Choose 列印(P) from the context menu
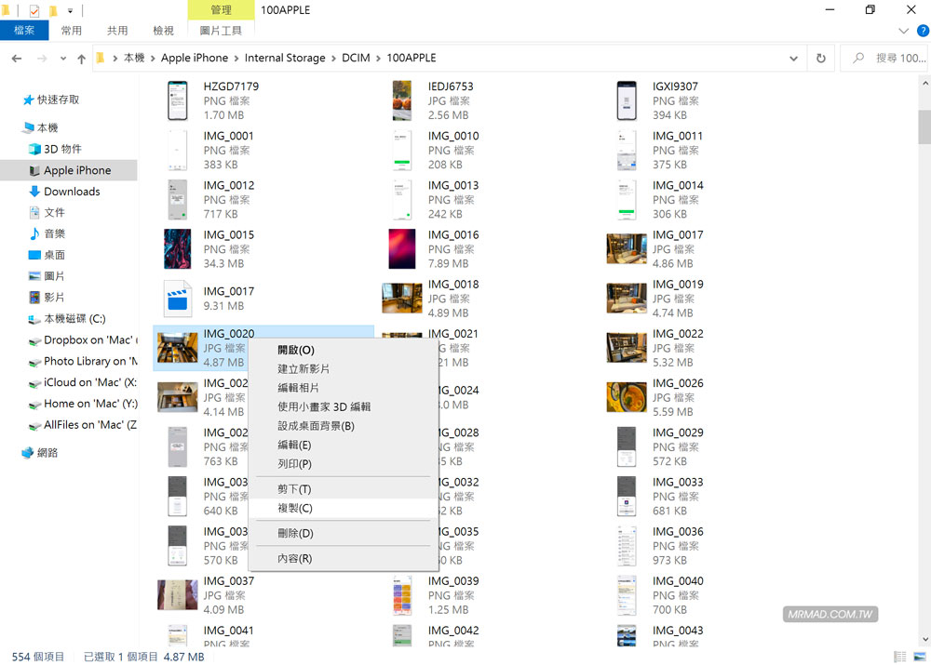The width and height of the screenshot is (931, 665). pos(342,464)
